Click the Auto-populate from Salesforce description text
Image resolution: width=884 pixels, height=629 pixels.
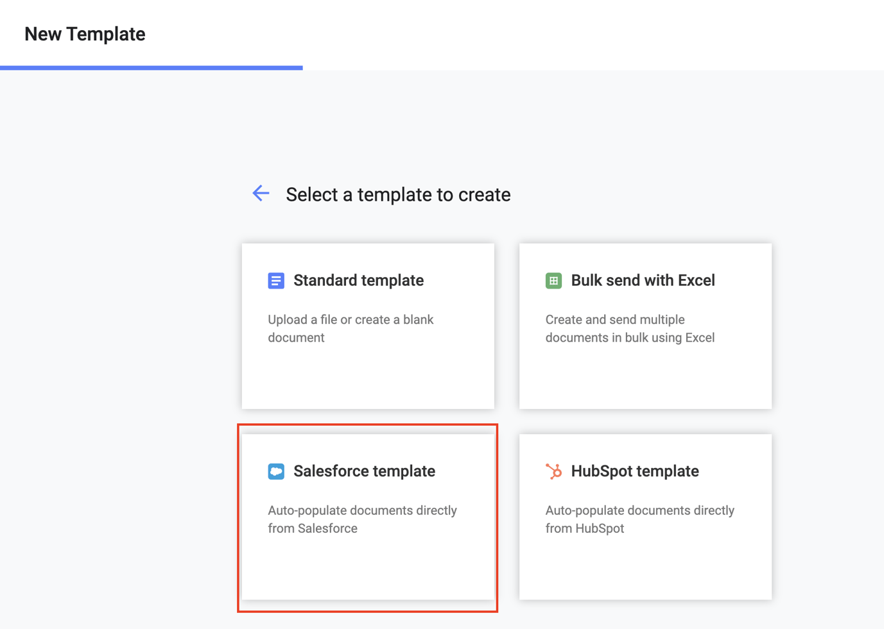[361, 519]
